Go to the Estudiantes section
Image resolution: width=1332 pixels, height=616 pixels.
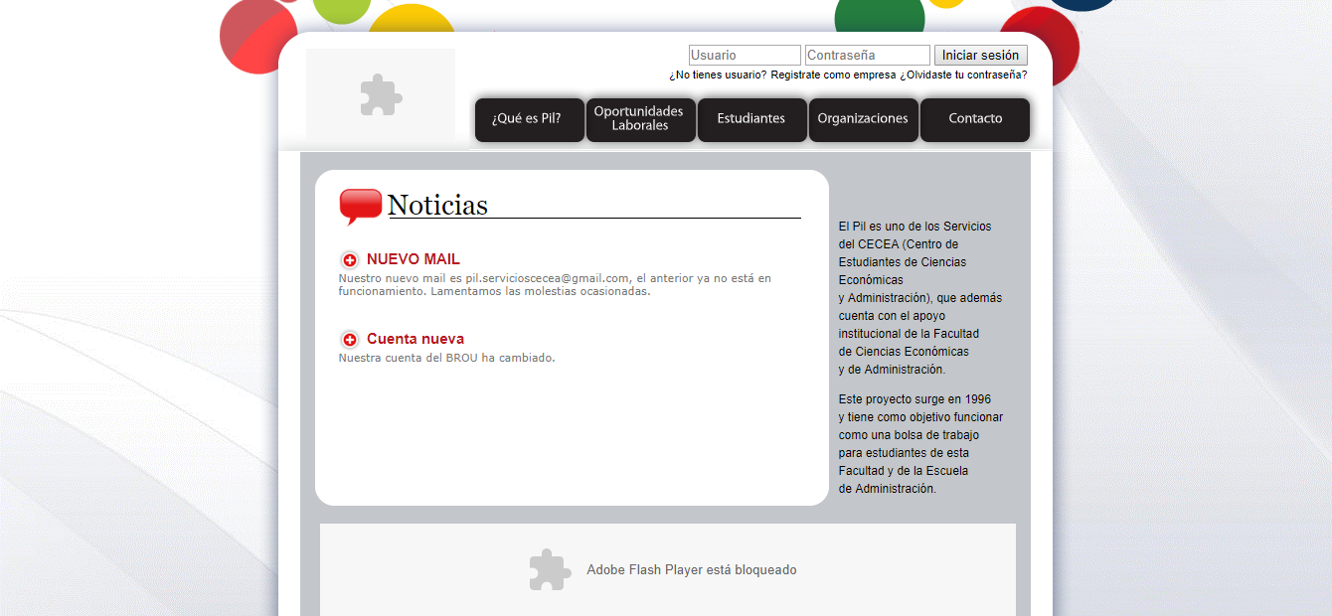click(751, 119)
